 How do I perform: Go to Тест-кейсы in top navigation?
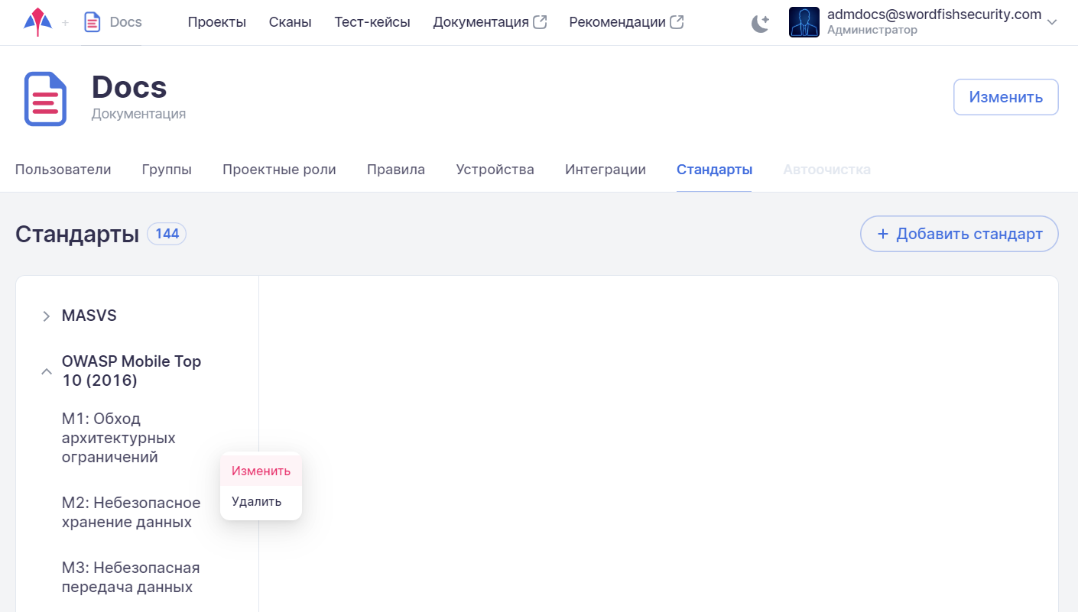click(x=372, y=22)
